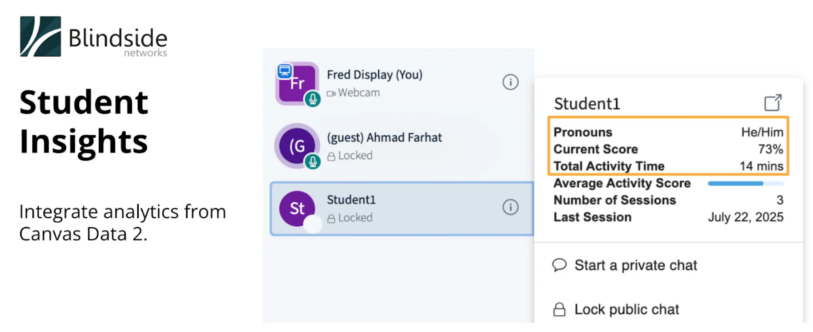
Task: Click the chat bubble icon
Action: 559,265
